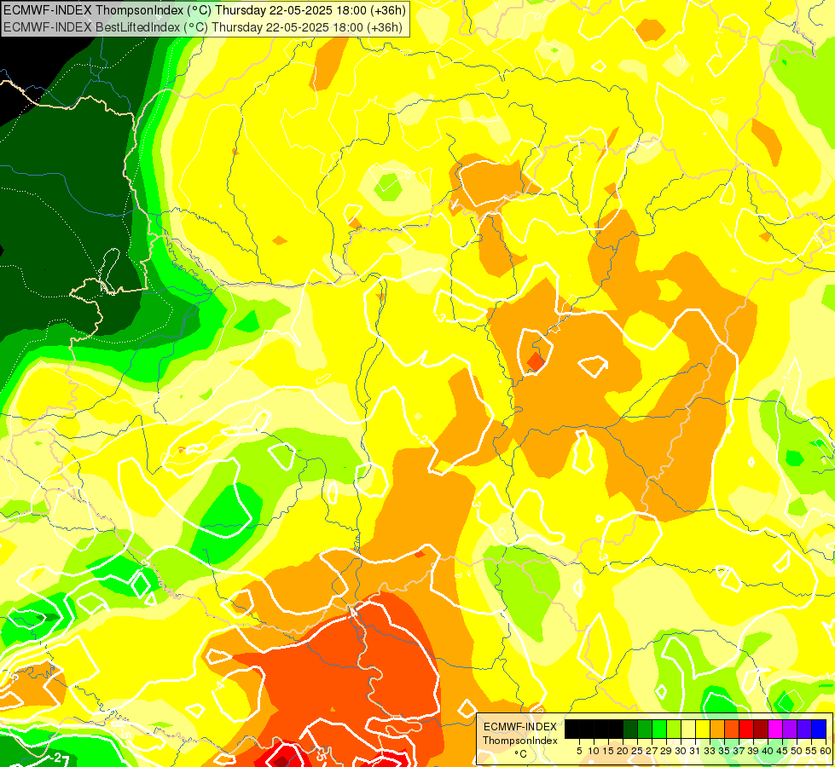Select the pale yellow 30–31 legend swatch
Image resolution: width=835 pixels, height=767 pixels.
coord(688,730)
